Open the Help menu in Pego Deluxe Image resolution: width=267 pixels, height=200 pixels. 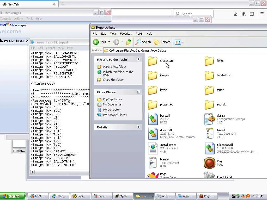[149, 34]
